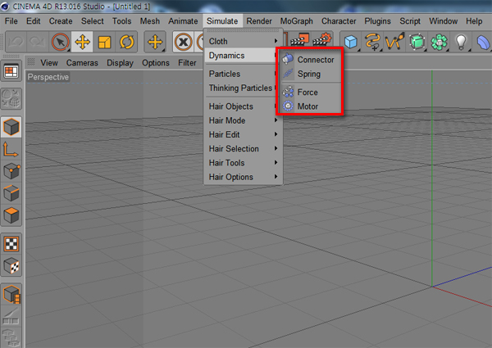Click the Redo arrow icon
The width and height of the screenshot is (492, 348).
(x=38, y=42)
